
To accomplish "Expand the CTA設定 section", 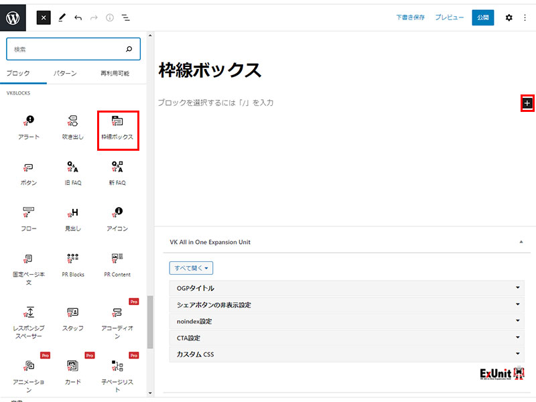I will tap(346, 338).
